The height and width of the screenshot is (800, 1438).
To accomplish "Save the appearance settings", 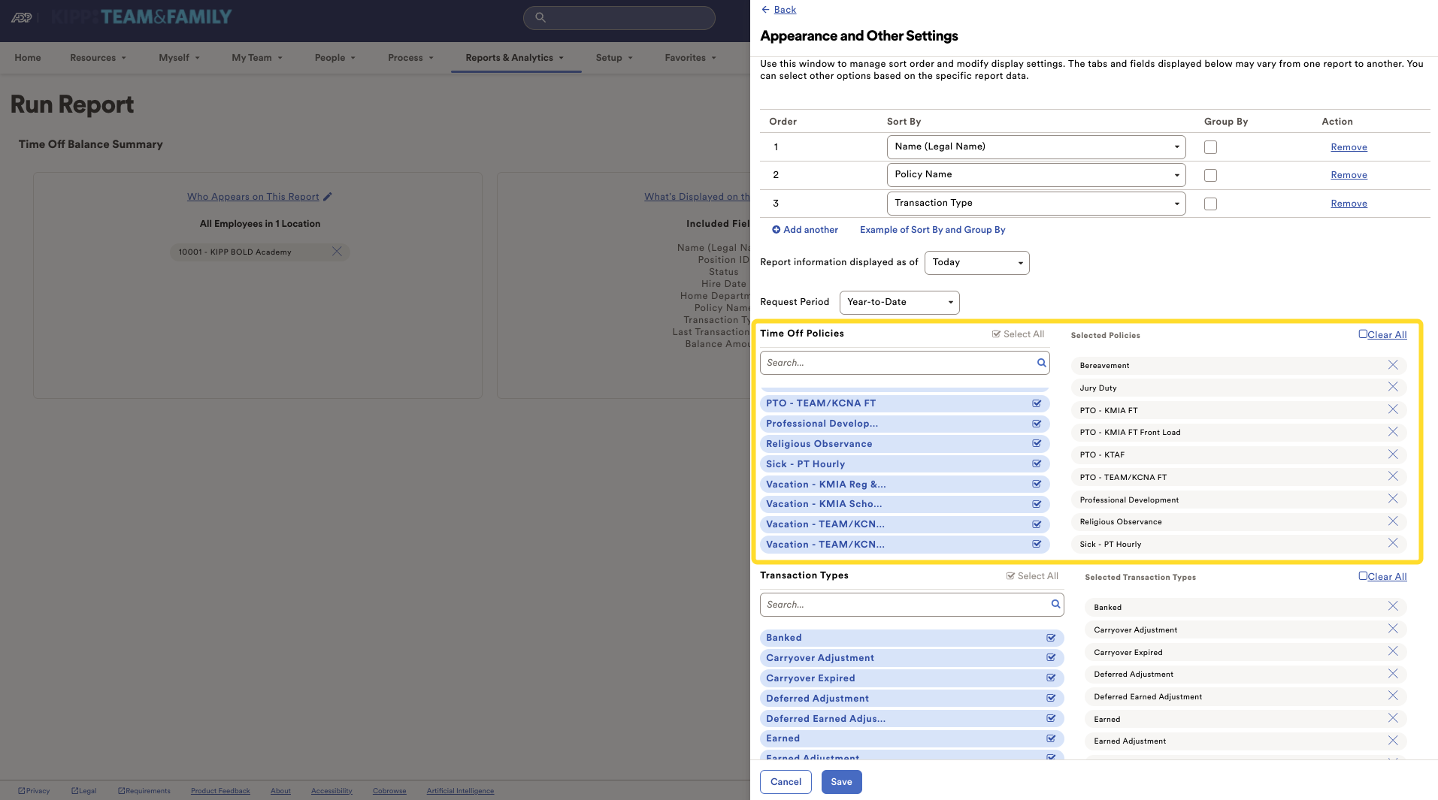I will [x=841, y=782].
